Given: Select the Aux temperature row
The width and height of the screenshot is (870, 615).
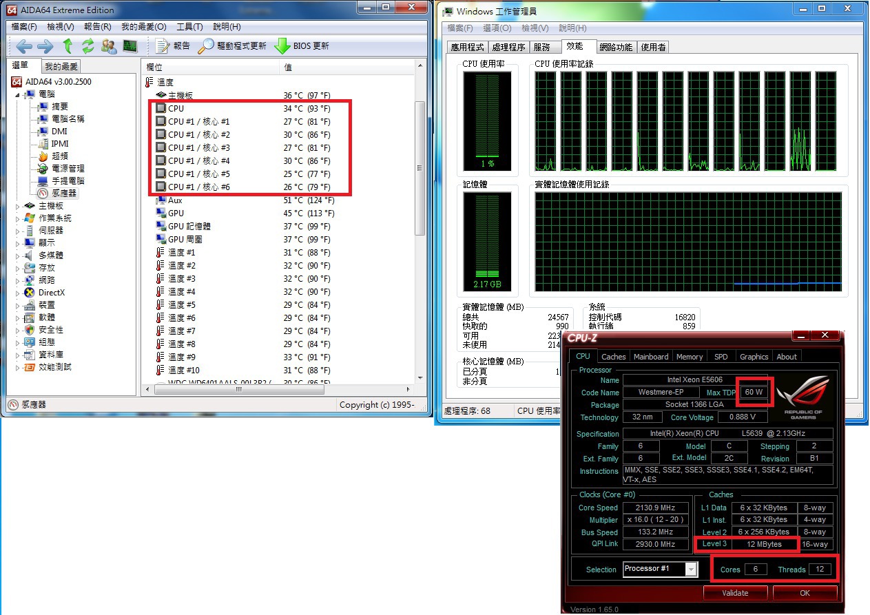Looking at the screenshot, I should (278, 200).
